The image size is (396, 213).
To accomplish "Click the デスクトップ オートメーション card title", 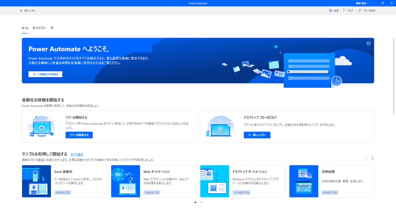I will pos(249,172).
